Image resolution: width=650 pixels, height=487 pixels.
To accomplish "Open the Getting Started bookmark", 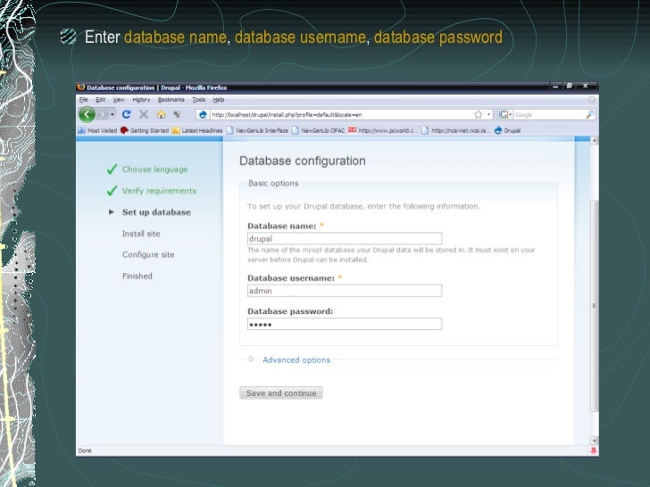I will [x=145, y=130].
